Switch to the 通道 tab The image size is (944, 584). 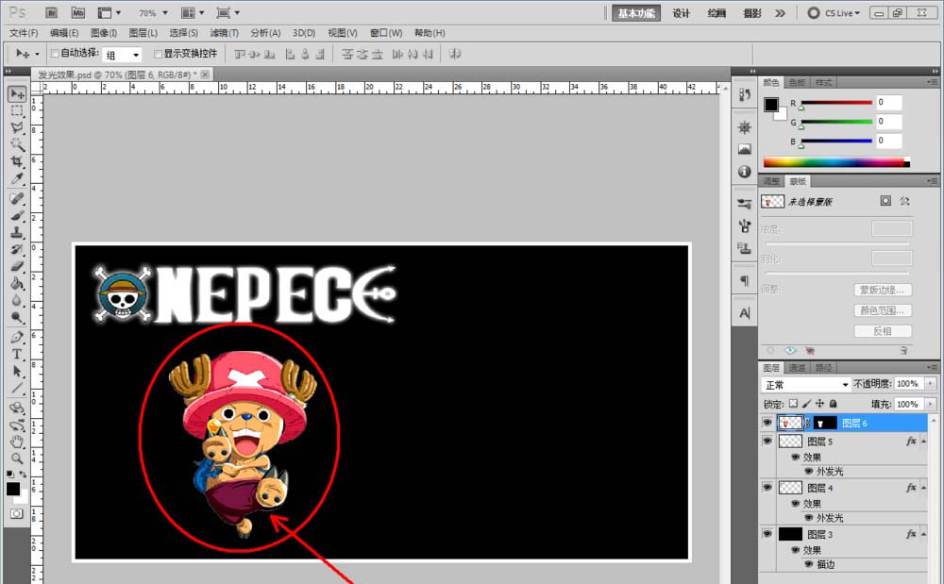tap(797, 368)
